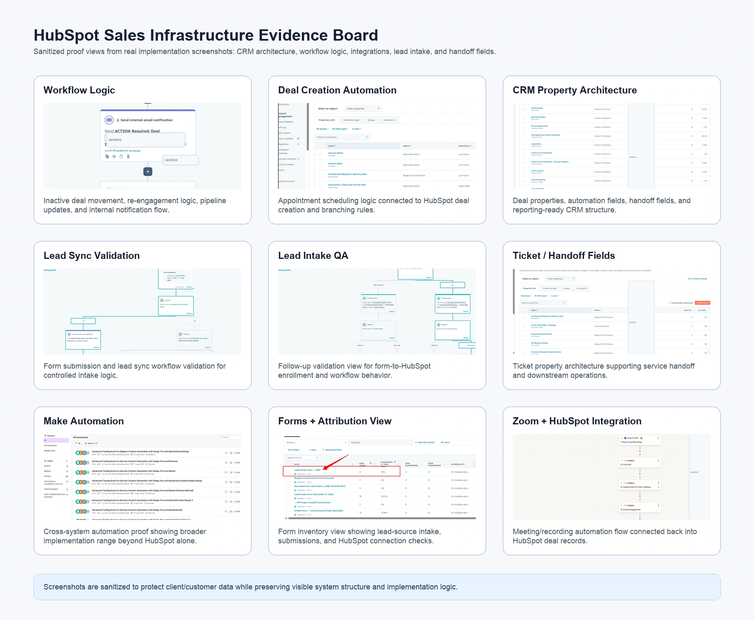Click the plus add-step button in Workflow Logic
This screenshot has height=620, width=754.
pos(148,171)
